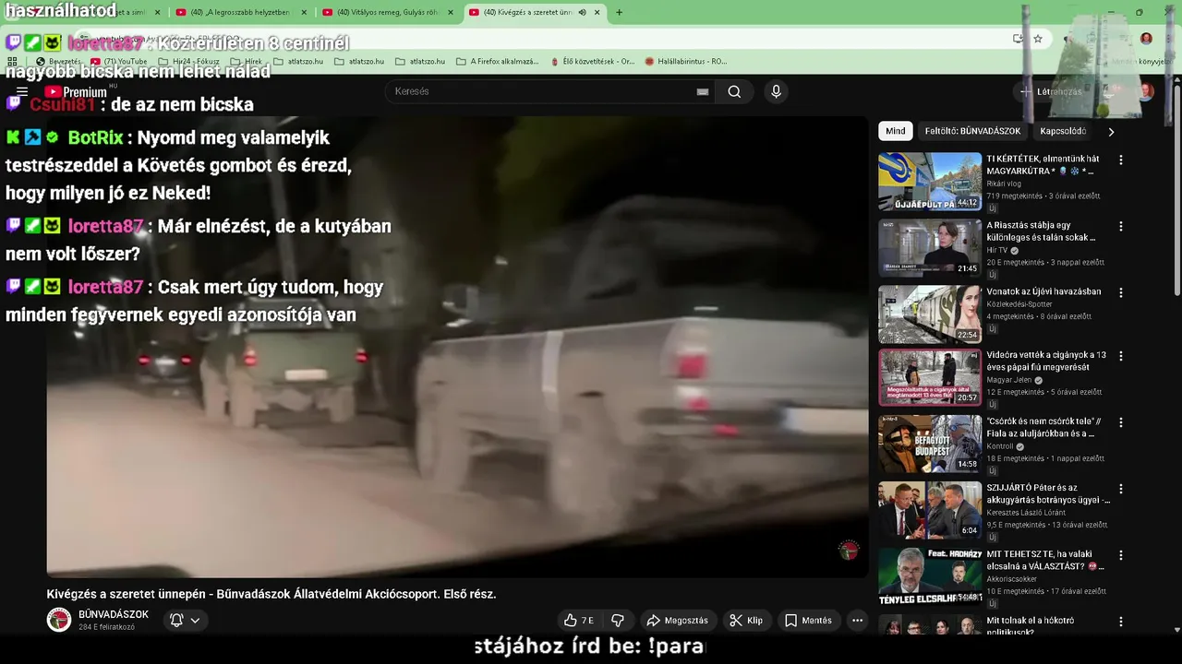Close the Kivégzés a szeretet tab
Screen dimensions: 1182x664
(597, 12)
